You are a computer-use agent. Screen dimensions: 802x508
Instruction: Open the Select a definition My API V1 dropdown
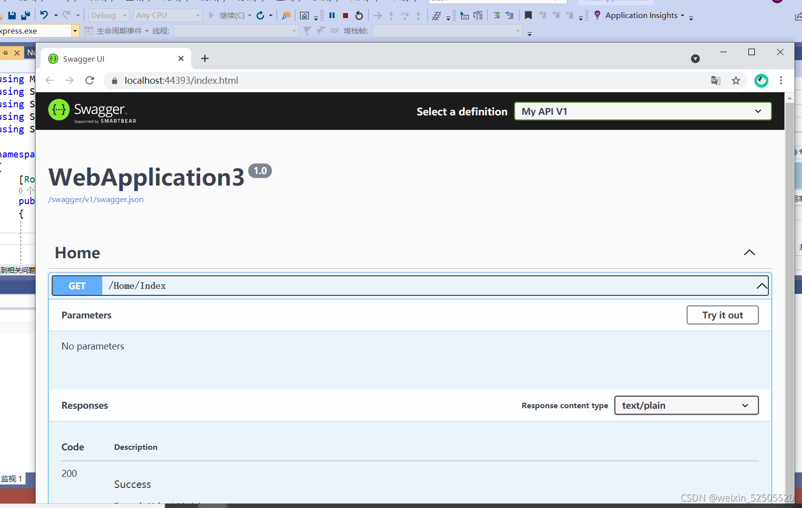(643, 111)
